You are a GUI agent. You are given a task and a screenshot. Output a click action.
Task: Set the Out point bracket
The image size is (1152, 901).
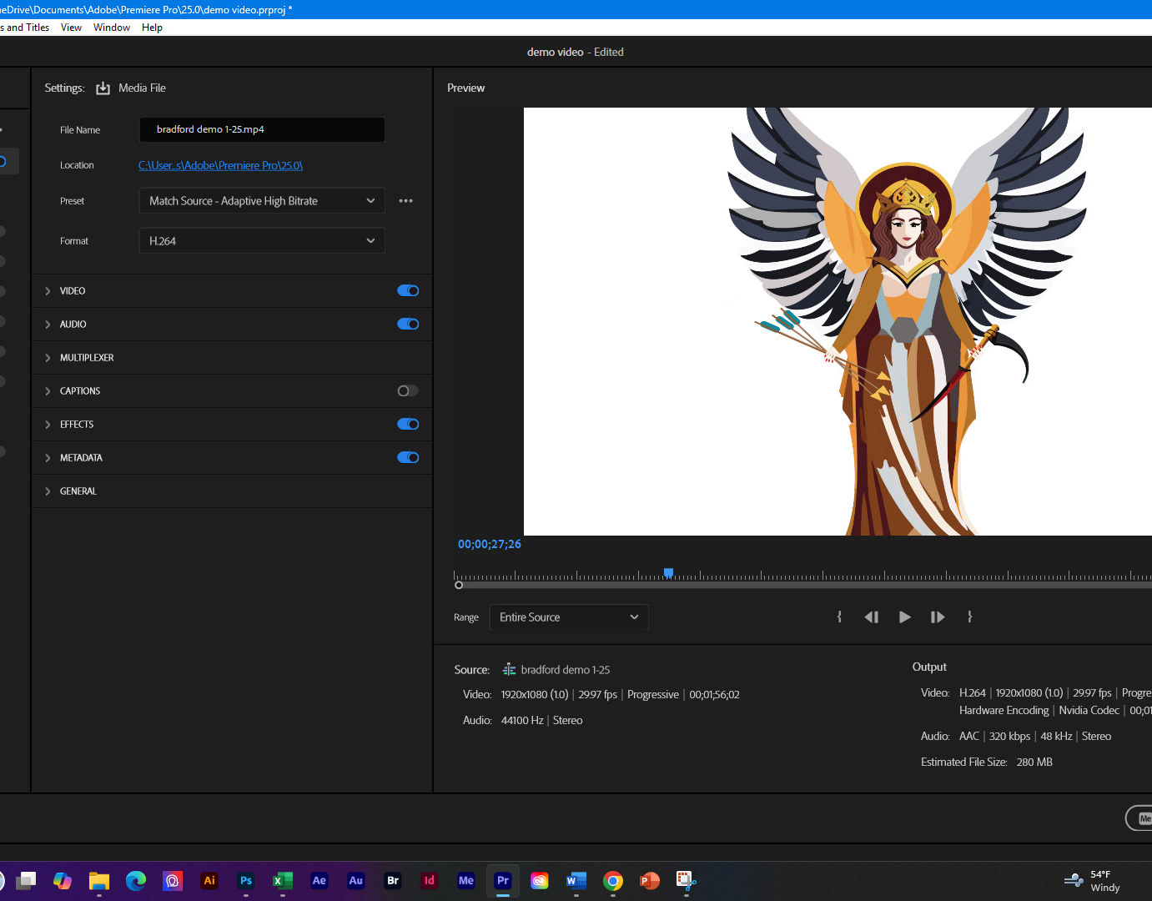969,617
